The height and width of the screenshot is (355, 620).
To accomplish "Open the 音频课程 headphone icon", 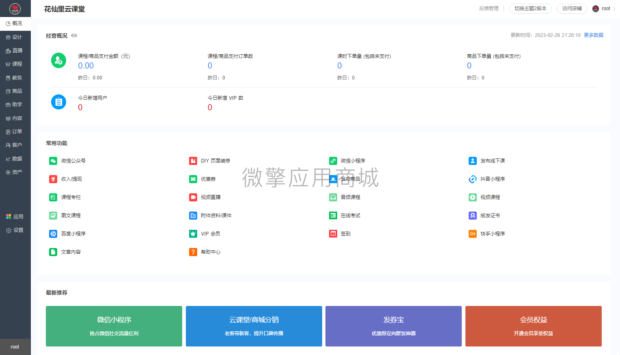I will click(x=333, y=197).
